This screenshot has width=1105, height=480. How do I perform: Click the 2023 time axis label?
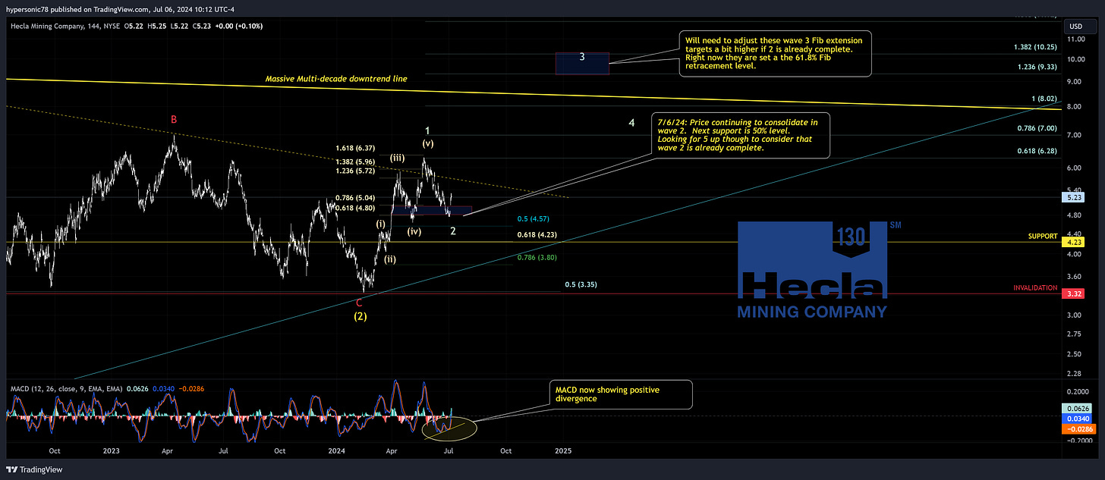[112, 450]
